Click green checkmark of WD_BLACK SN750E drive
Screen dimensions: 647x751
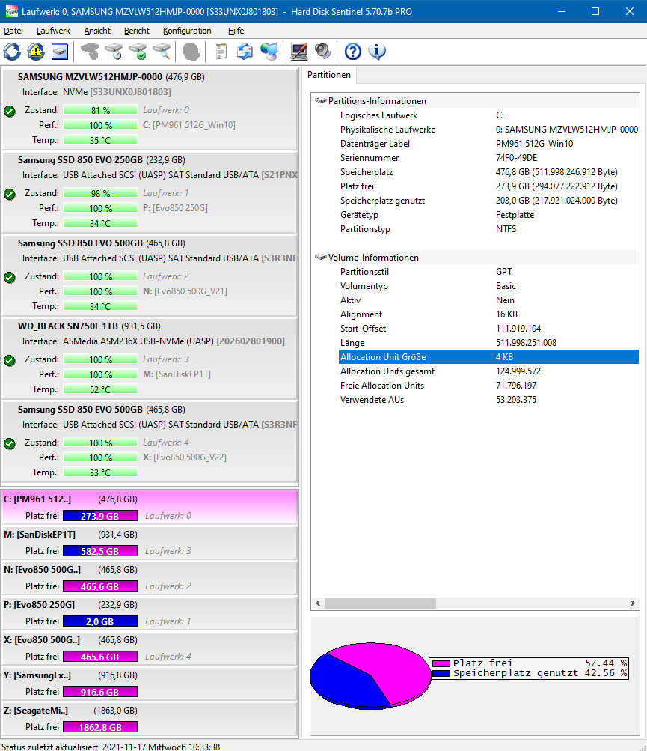pyautogui.click(x=10, y=360)
